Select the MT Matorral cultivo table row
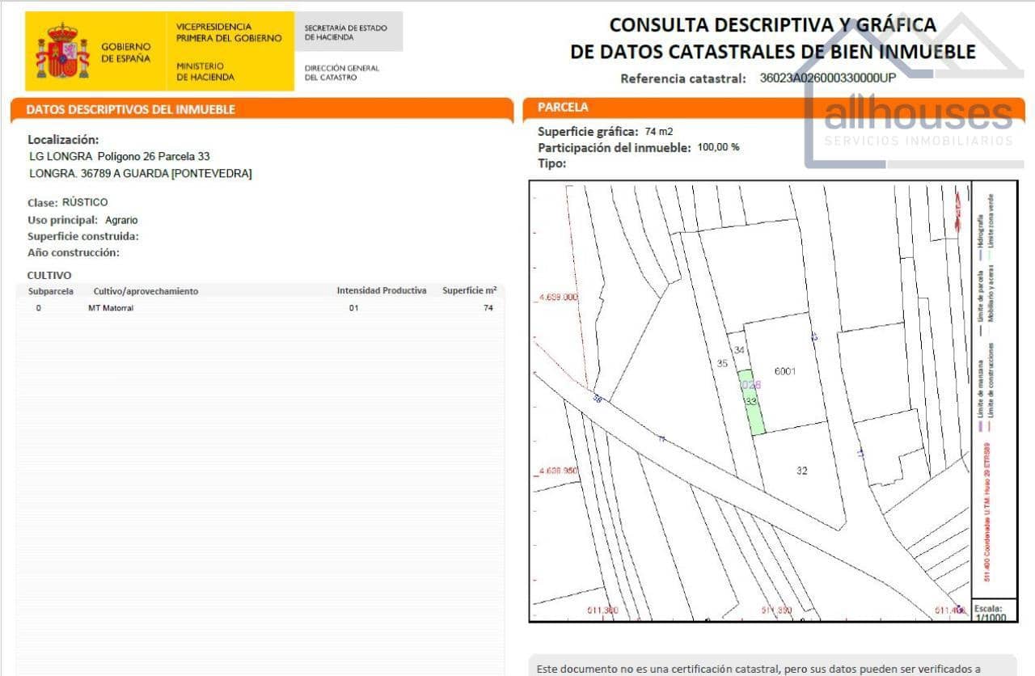This screenshot has height=676, width=1035. (x=111, y=307)
